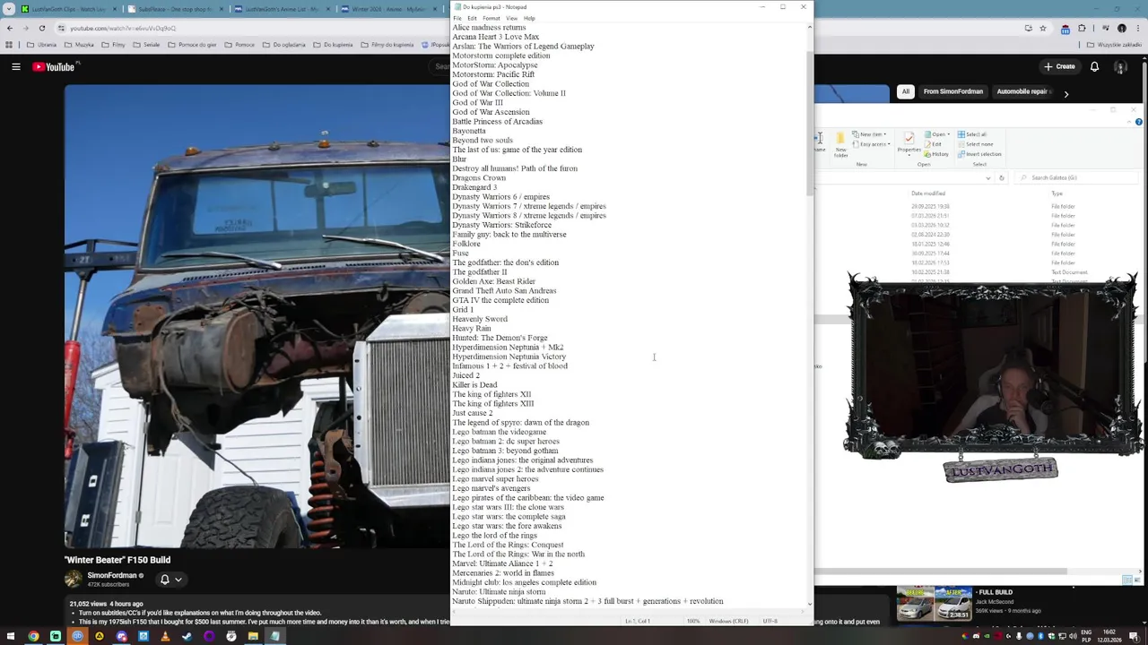Sort Explorer by Type column
Image resolution: width=1148 pixels, height=645 pixels.
(1057, 193)
